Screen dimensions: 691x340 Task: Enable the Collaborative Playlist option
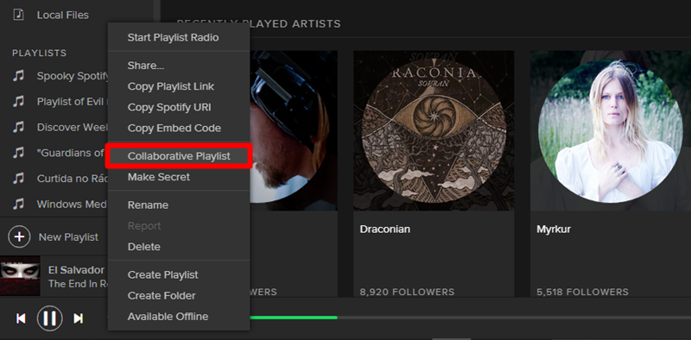point(179,156)
